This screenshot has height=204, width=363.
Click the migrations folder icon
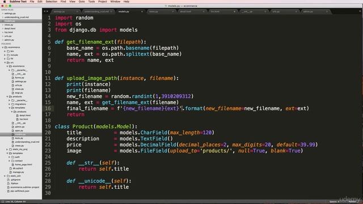[x=12, y=104]
